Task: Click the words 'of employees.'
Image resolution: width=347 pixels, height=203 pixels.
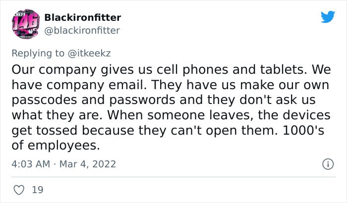Action: (56, 146)
